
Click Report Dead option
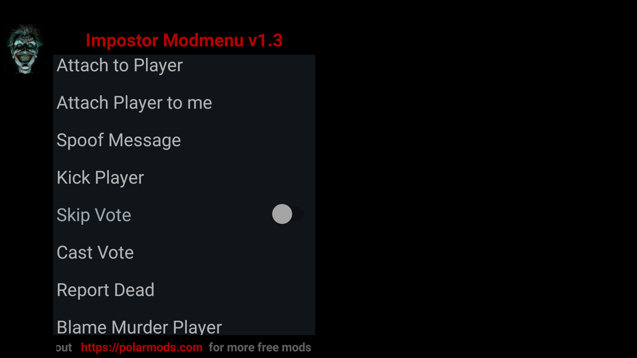pyautogui.click(x=105, y=289)
